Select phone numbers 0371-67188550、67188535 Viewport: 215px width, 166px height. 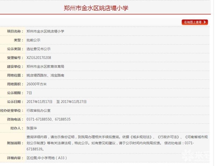pyautogui.click(x=49, y=119)
